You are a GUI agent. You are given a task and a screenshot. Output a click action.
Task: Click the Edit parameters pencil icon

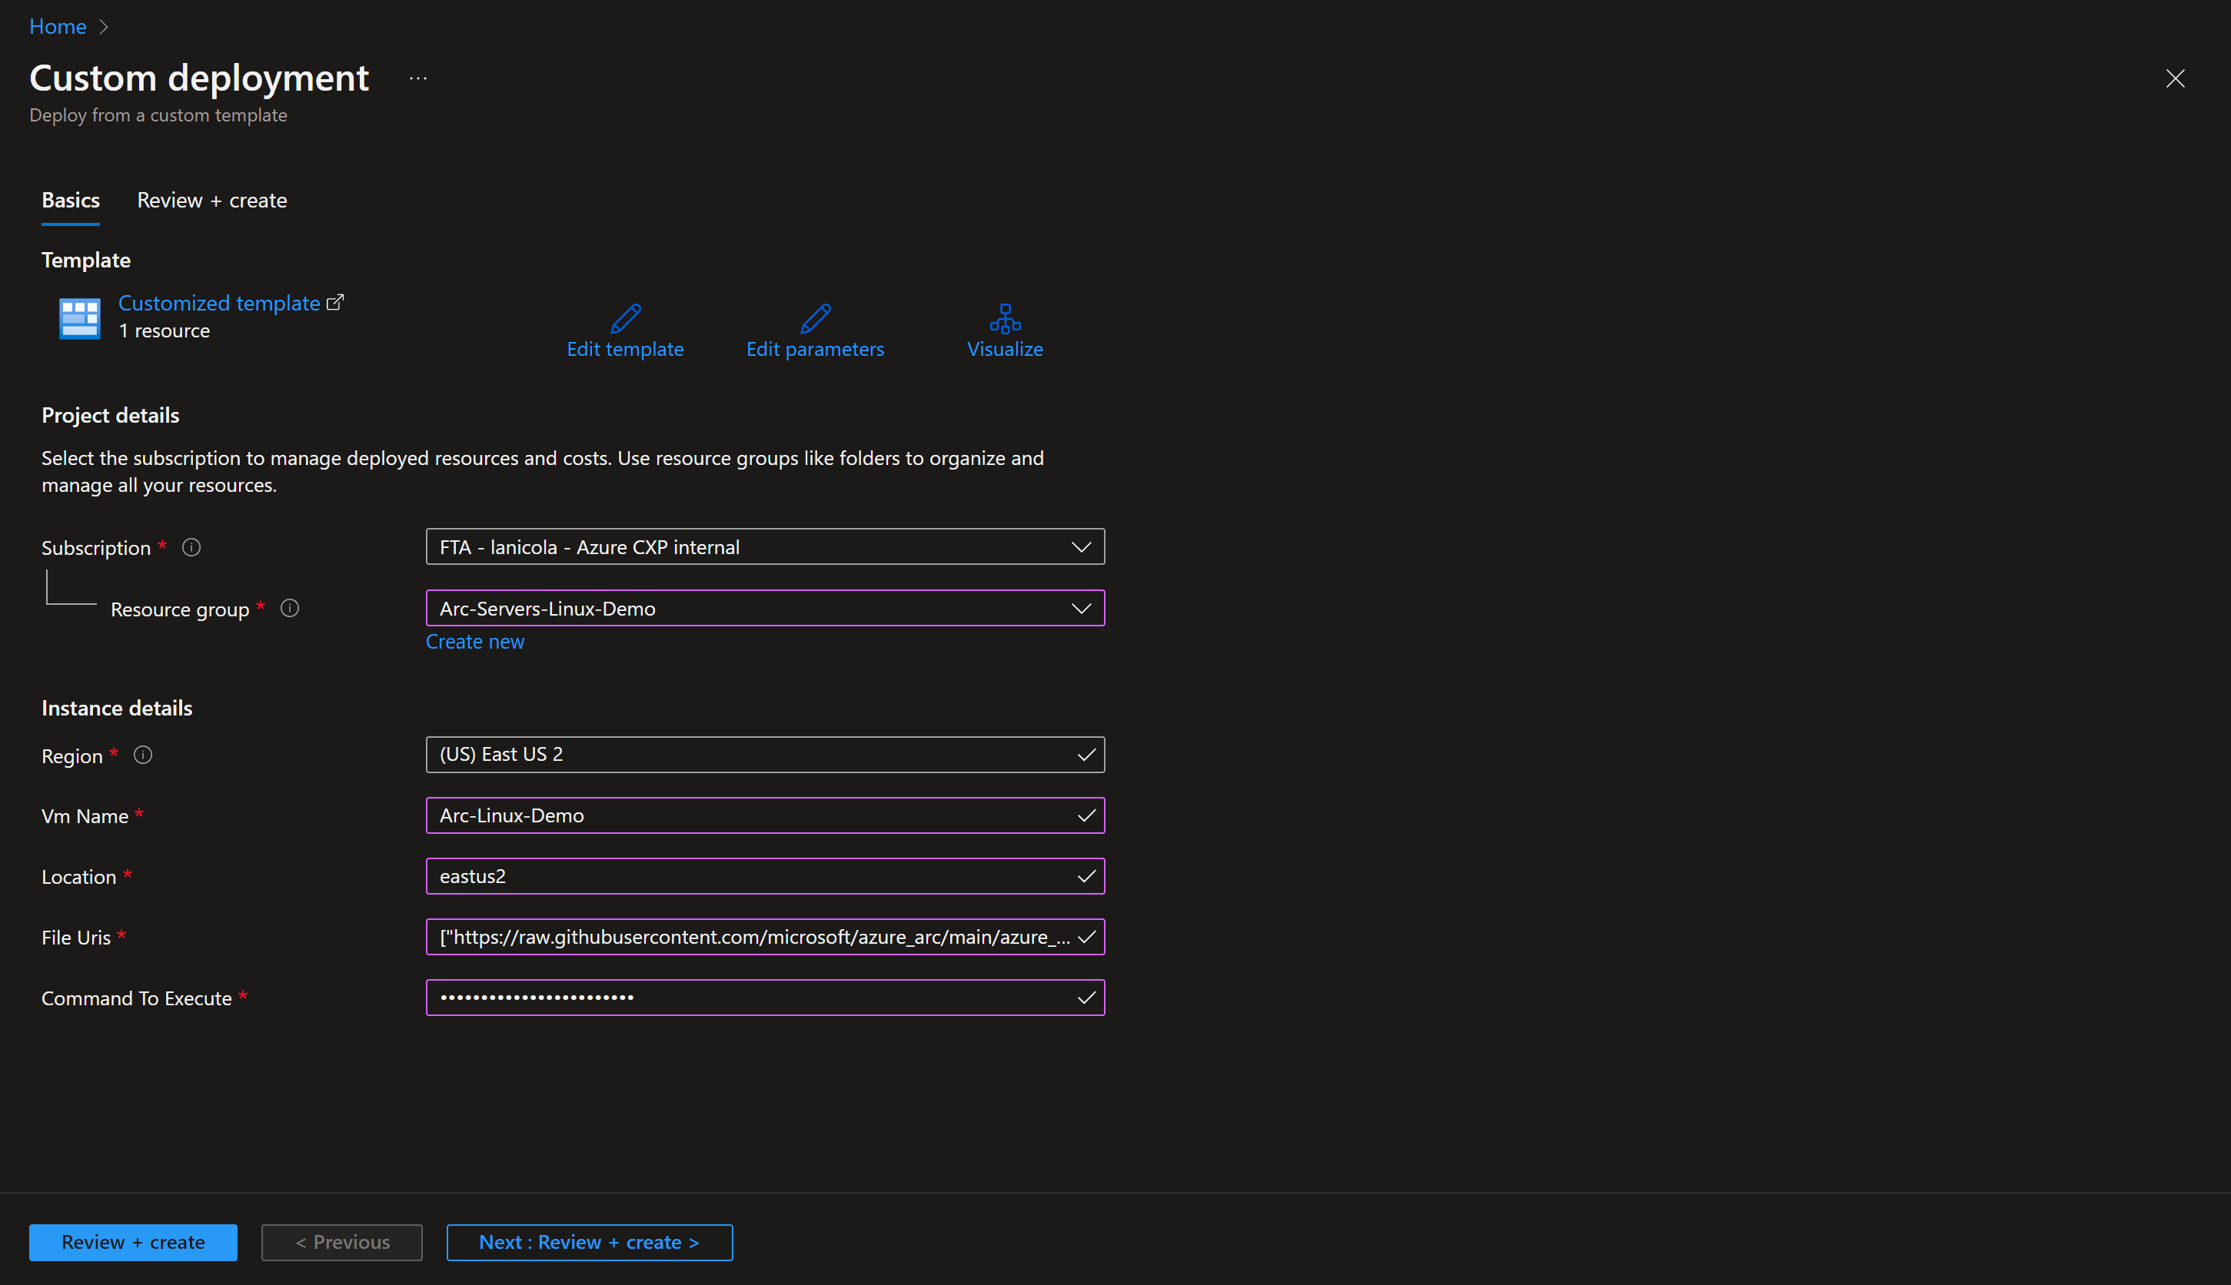point(815,319)
